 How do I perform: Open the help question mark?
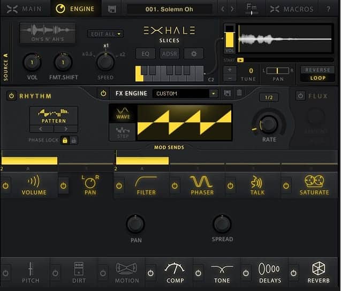point(328,9)
